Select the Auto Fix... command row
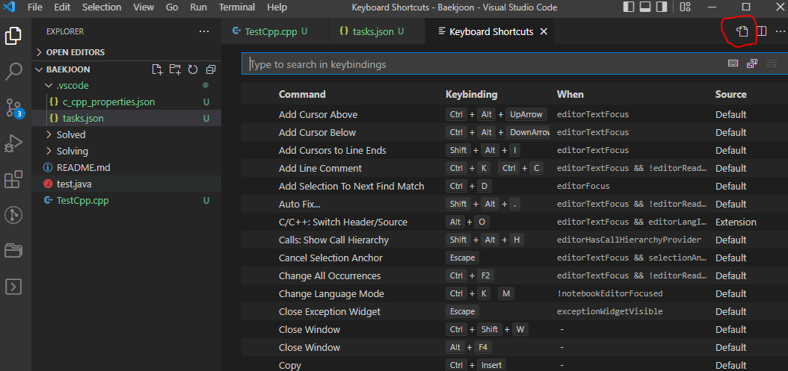788x371 pixels. tap(514, 205)
